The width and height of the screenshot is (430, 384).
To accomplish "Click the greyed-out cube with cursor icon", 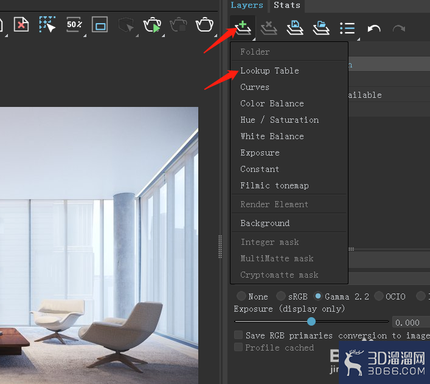I will (x=126, y=25).
